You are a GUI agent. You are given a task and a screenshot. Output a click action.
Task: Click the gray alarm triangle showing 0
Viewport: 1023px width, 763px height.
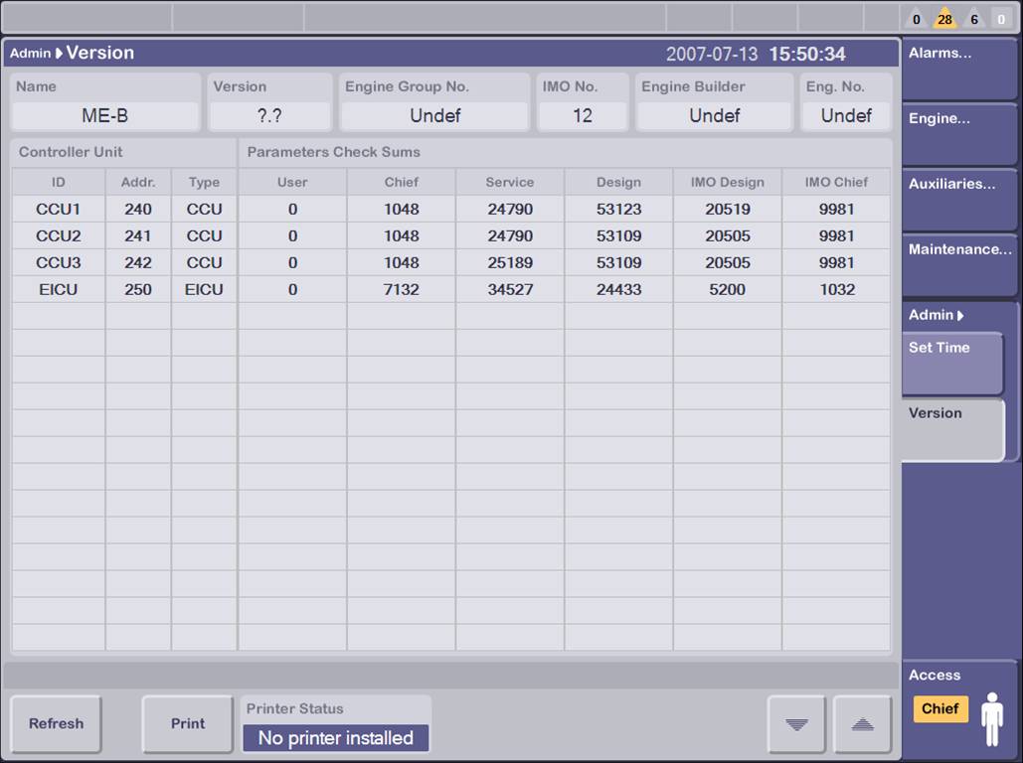coord(916,20)
